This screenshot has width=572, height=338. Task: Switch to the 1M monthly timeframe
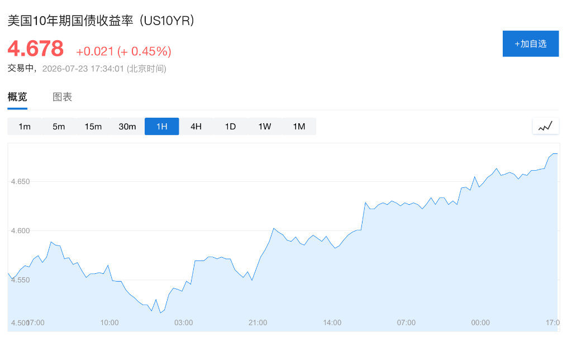[299, 127]
